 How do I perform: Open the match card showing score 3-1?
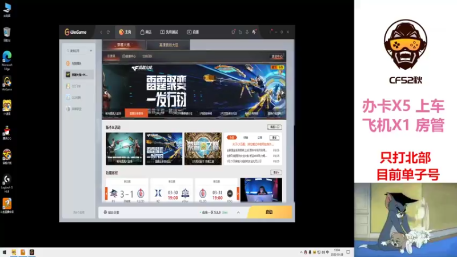127,190
